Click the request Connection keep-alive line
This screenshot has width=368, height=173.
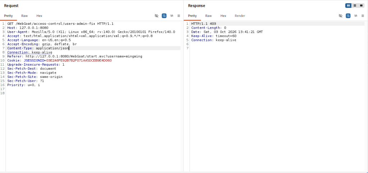[30, 52]
